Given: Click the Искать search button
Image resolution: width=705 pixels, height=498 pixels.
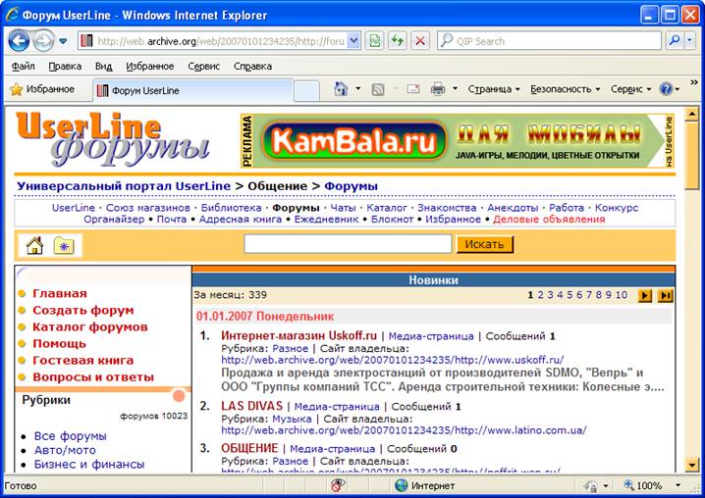Looking at the screenshot, I should point(485,244).
